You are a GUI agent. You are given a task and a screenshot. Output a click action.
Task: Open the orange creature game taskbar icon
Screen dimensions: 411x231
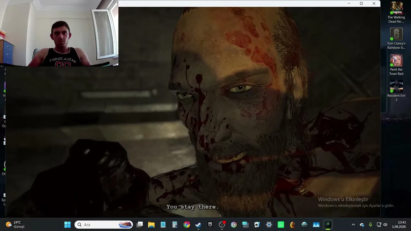pos(293,225)
